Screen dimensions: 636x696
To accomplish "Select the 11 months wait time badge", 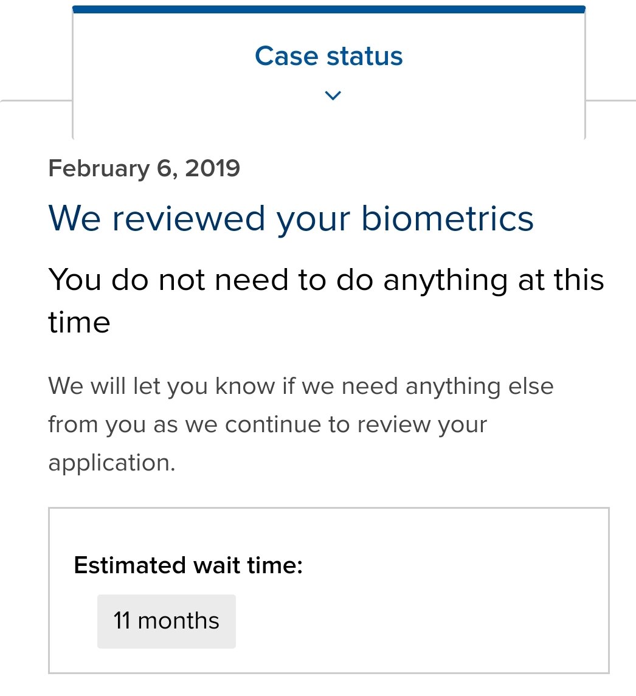I will (x=167, y=621).
